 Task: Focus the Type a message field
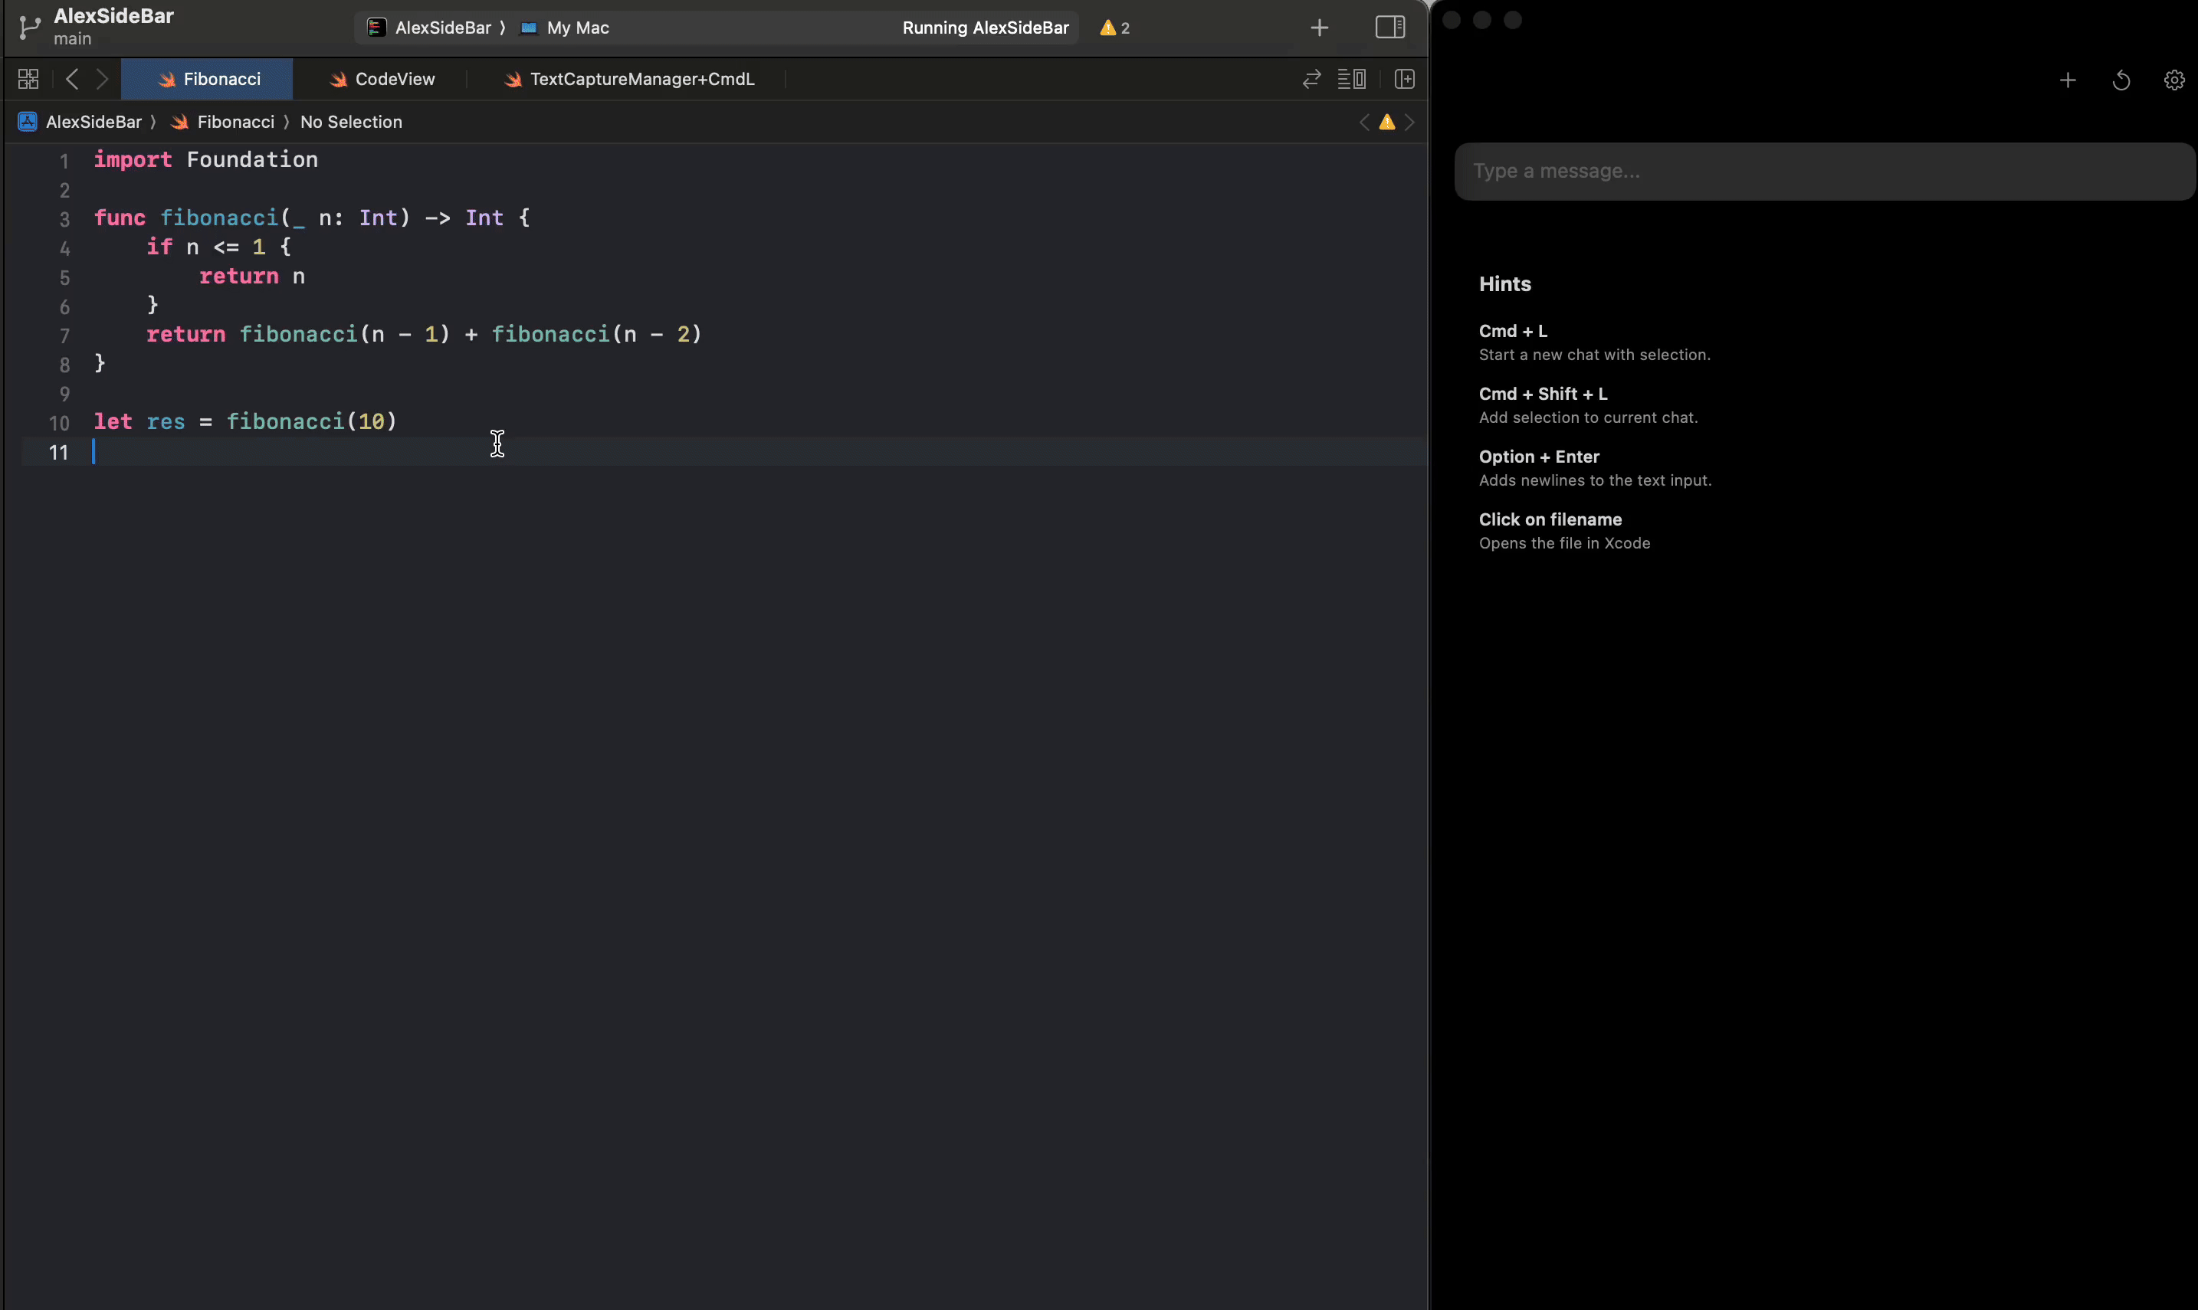point(1825,172)
